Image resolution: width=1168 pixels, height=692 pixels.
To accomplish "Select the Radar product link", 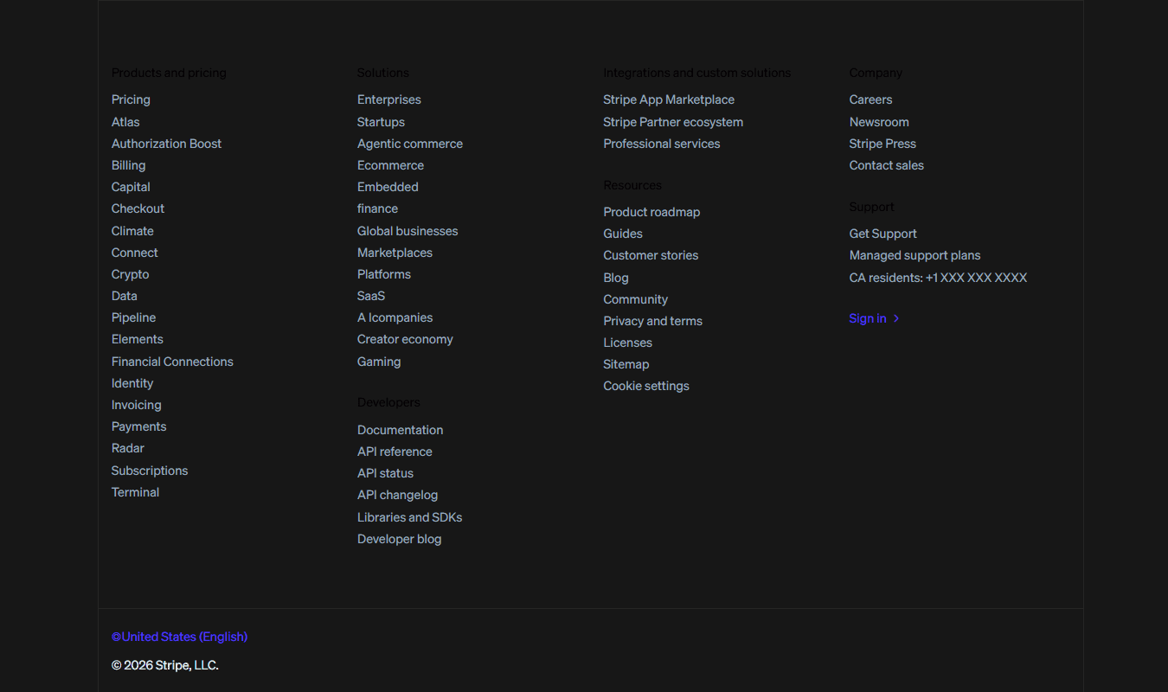I will [x=128, y=448].
